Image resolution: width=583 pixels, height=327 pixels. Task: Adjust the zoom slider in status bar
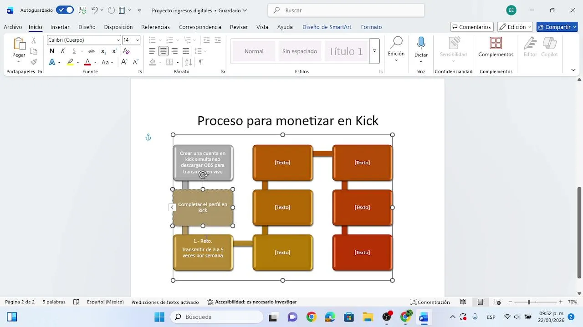529,302
